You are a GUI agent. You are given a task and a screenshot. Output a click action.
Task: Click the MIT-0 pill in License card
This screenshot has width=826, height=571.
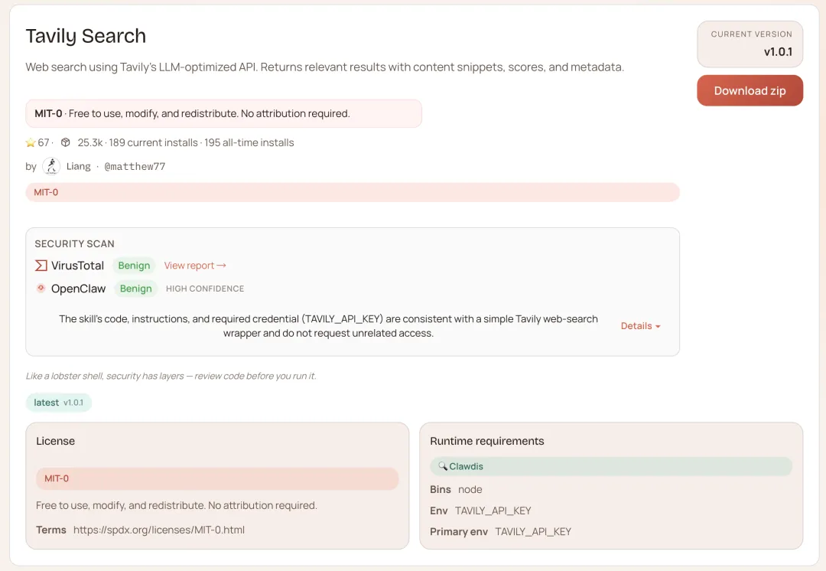tap(57, 478)
